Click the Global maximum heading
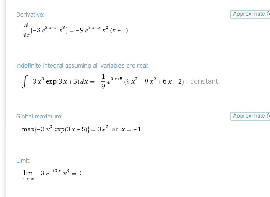The width and height of the screenshot is (270, 197). (39, 117)
